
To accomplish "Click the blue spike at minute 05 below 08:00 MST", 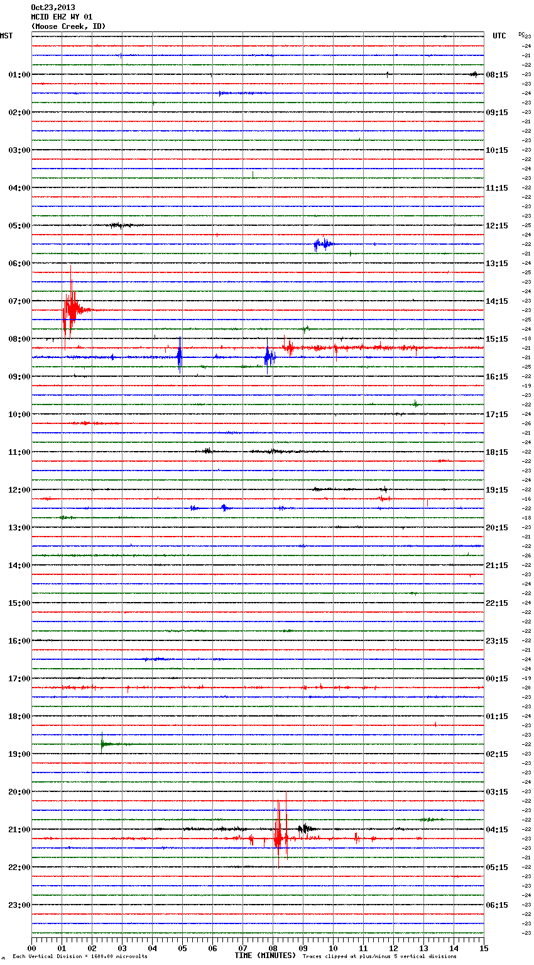I will click(x=180, y=357).
